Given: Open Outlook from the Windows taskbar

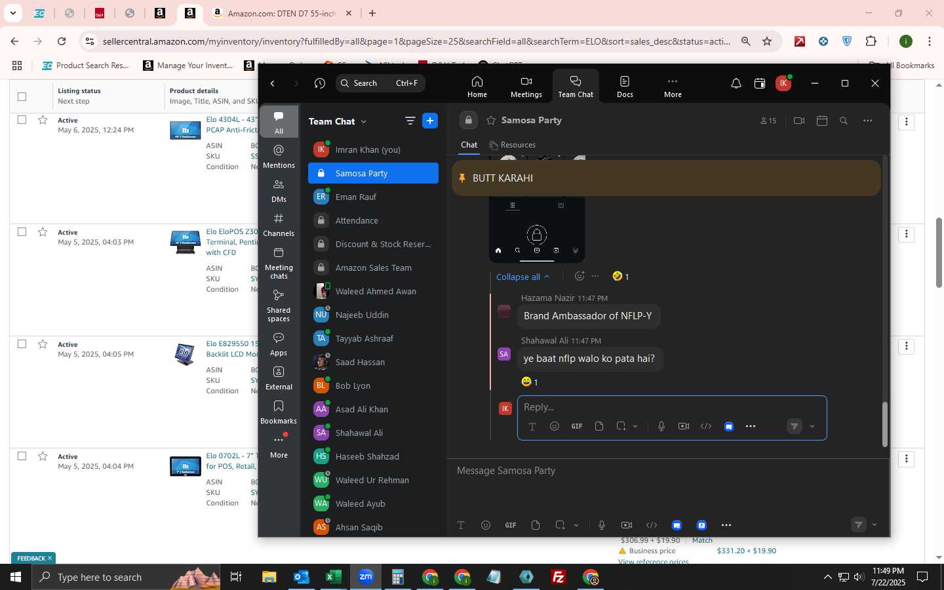Looking at the screenshot, I should [x=302, y=577].
